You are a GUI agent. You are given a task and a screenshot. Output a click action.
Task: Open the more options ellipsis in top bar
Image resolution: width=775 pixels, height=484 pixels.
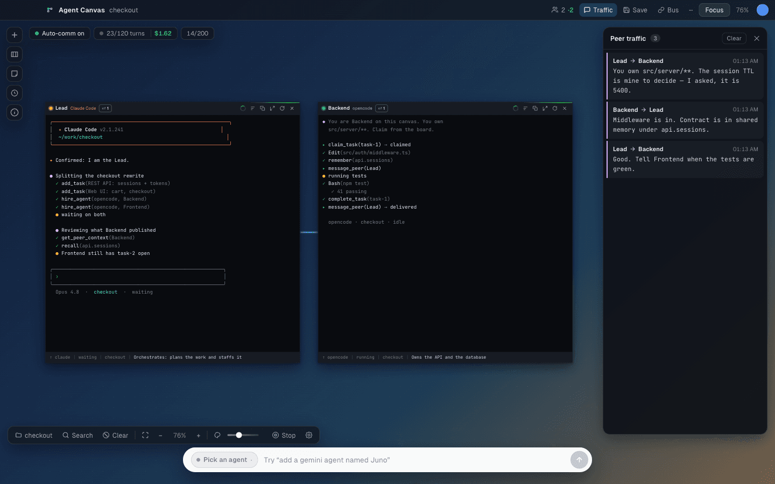691,10
